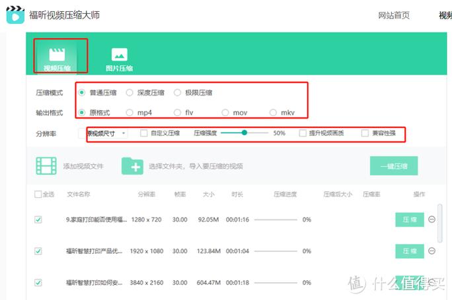
Task: Uncheck the 3840 x 2160 video row checkbox
Action: point(38,282)
